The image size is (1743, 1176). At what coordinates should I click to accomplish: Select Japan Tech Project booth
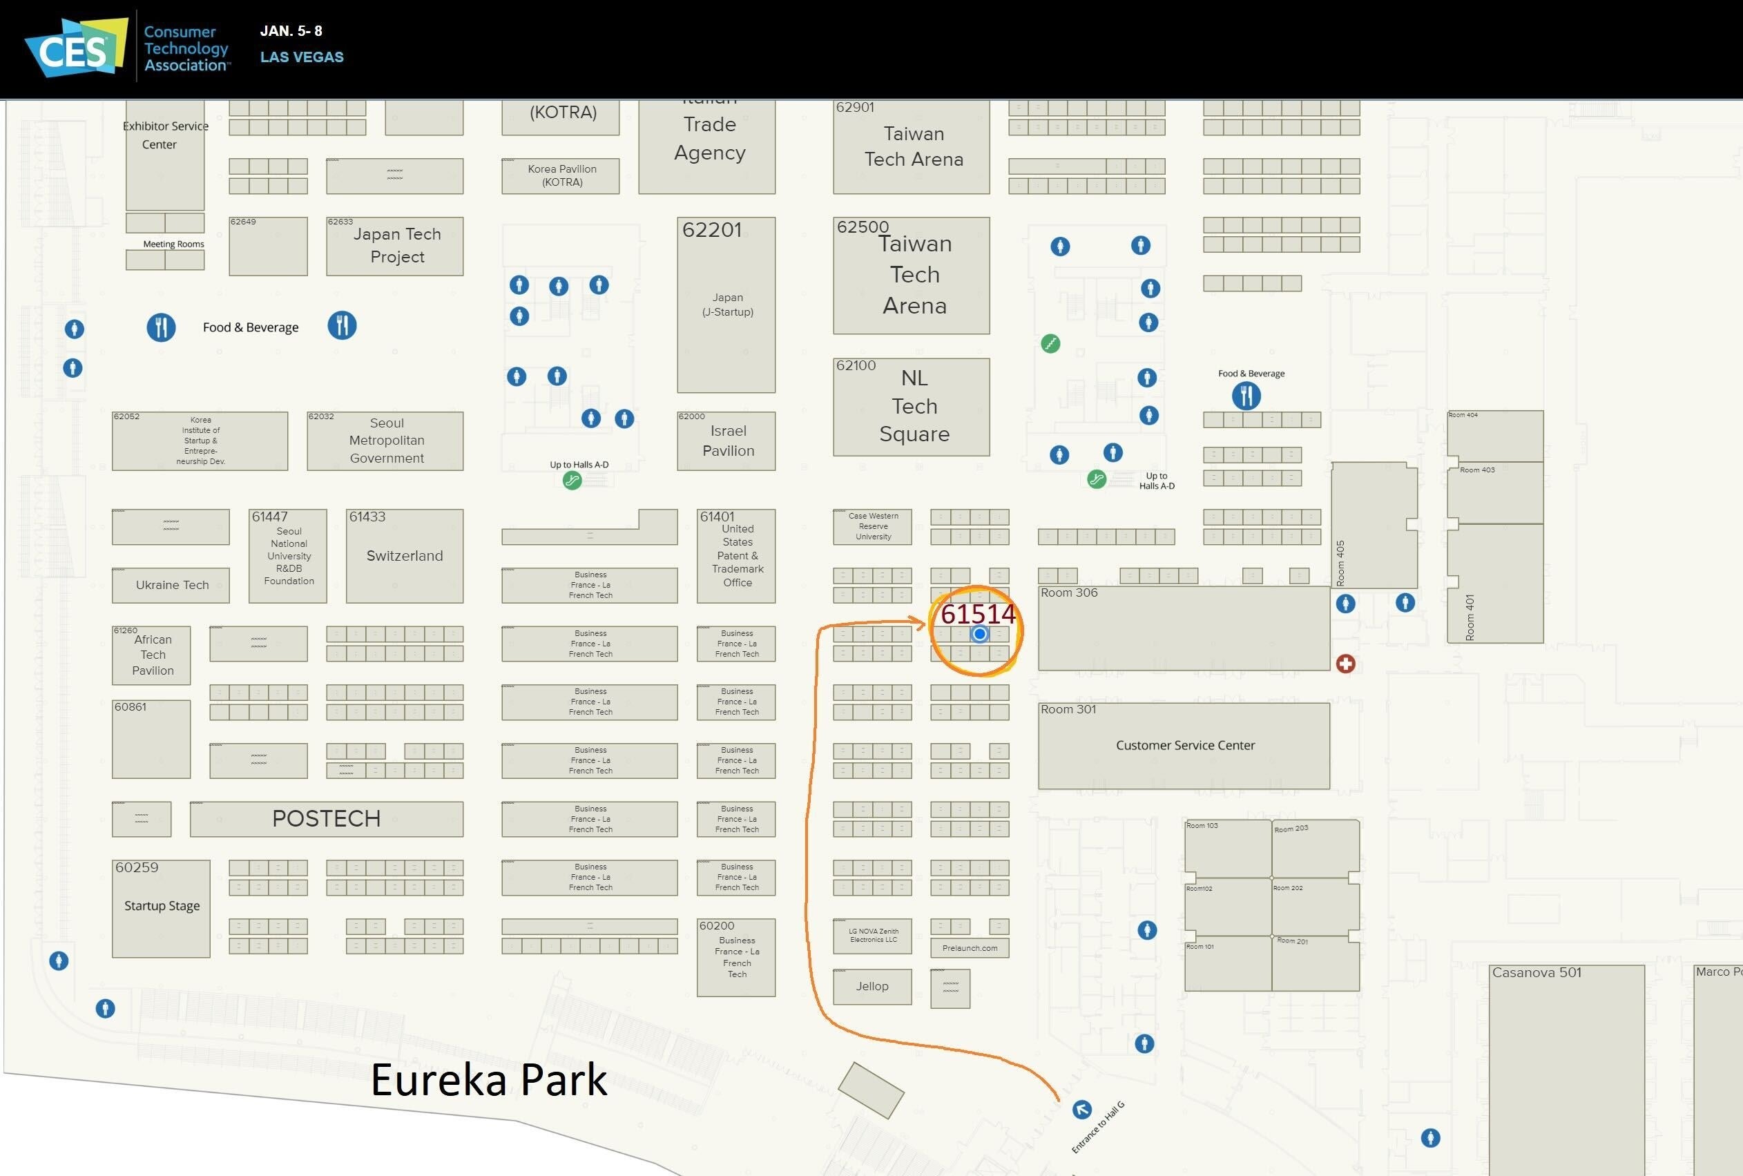[395, 246]
